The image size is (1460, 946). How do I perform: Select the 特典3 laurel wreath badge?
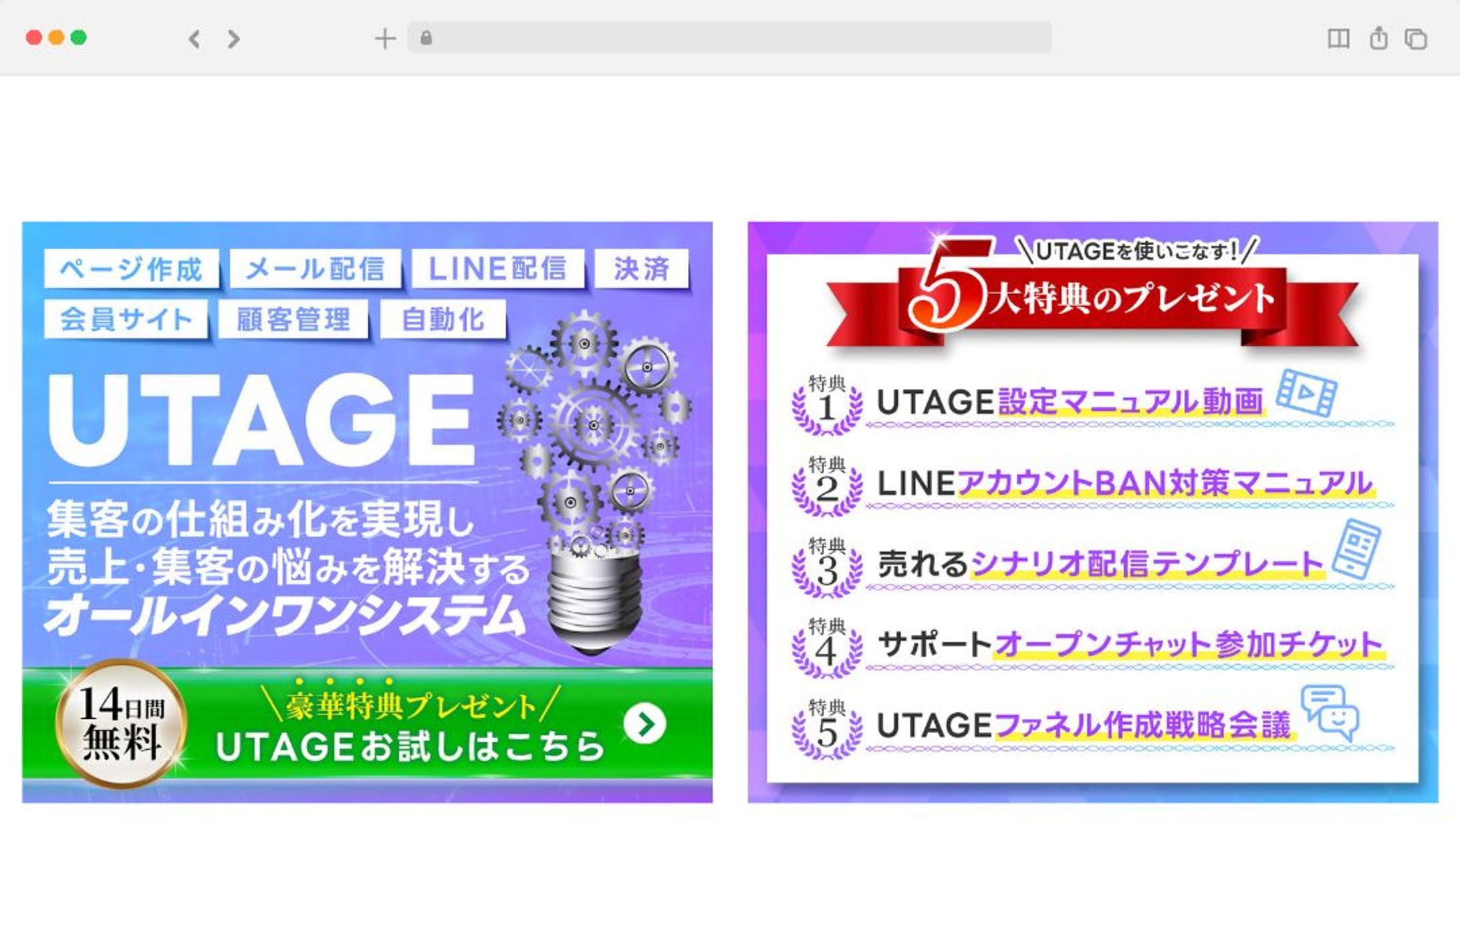pyautogui.click(x=827, y=571)
